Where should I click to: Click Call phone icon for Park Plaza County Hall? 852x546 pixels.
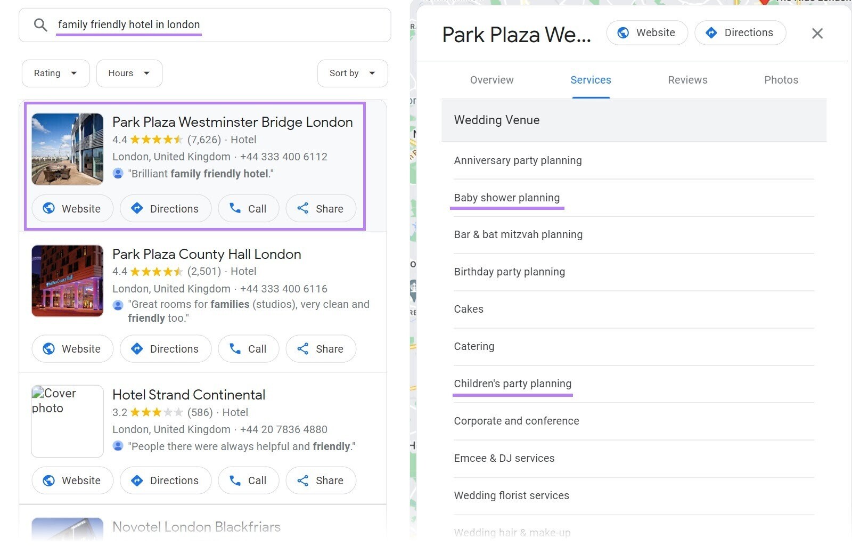235,348
